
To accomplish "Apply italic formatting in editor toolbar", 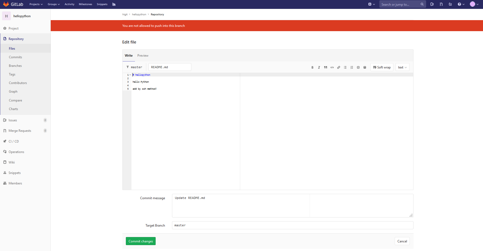I will (x=319, y=67).
